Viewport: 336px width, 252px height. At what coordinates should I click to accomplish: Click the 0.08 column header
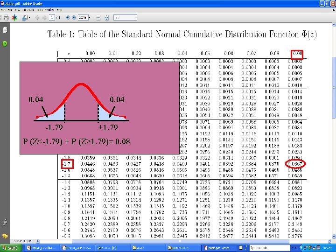(x=274, y=53)
